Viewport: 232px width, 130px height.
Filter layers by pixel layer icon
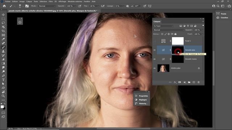(x=181, y=26)
